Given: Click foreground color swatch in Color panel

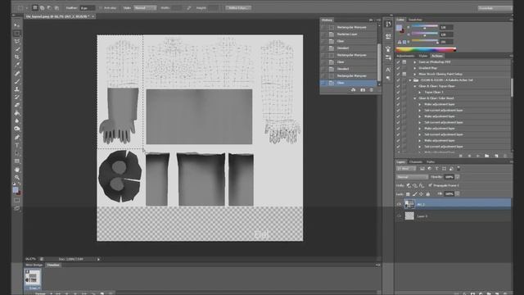Looking at the screenshot, I should pyautogui.click(x=399, y=28).
